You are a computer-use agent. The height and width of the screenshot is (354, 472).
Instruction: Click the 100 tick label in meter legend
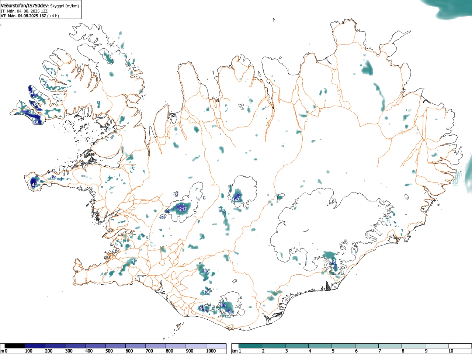click(28, 351)
